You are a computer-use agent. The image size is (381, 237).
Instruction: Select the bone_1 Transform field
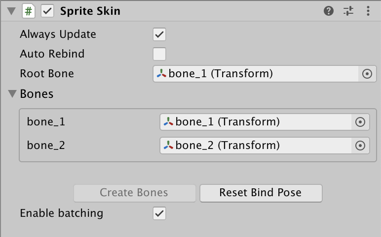click(x=257, y=121)
